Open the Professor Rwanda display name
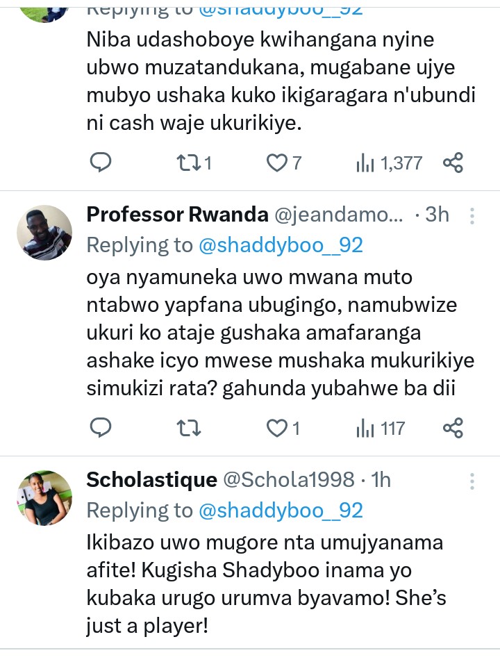Screen dimensions: 500x662 click(177, 215)
